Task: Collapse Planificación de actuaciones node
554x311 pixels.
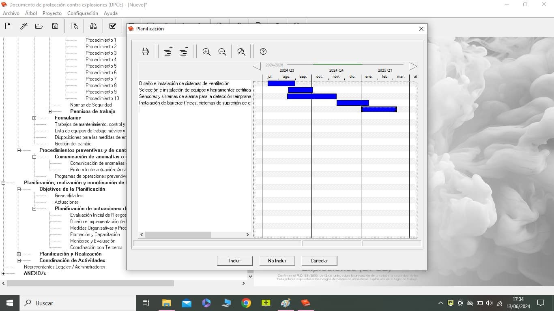Action: click(x=34, y=209)
